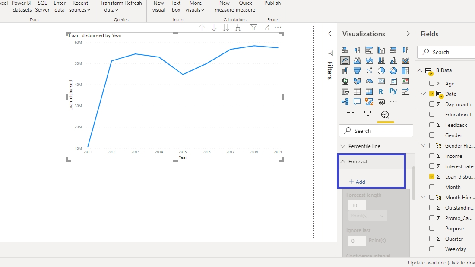Open the Recent sources dropdown
The height and width of the screenshot is (267, 475).
click(80, 6)
